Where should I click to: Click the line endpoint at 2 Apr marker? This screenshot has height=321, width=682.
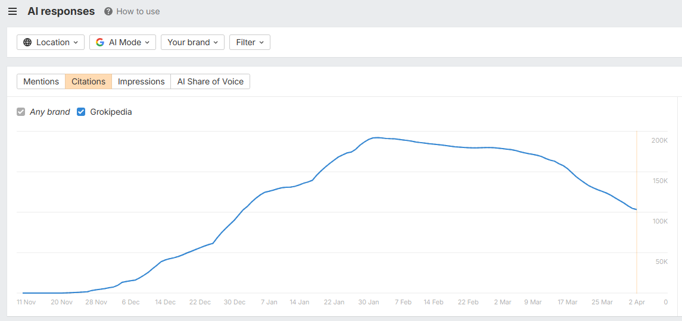[x=637, y=209]
